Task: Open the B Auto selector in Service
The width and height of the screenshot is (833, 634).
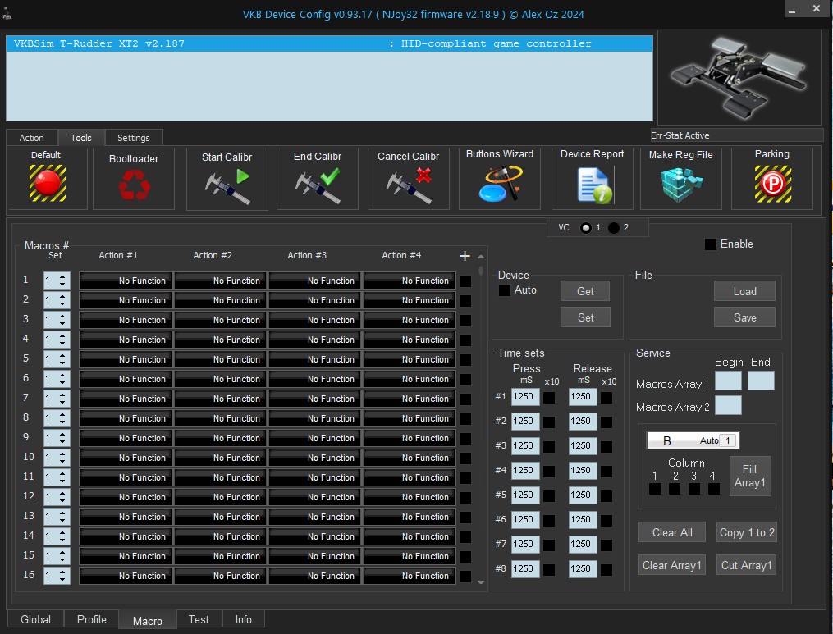Action: 693,440
